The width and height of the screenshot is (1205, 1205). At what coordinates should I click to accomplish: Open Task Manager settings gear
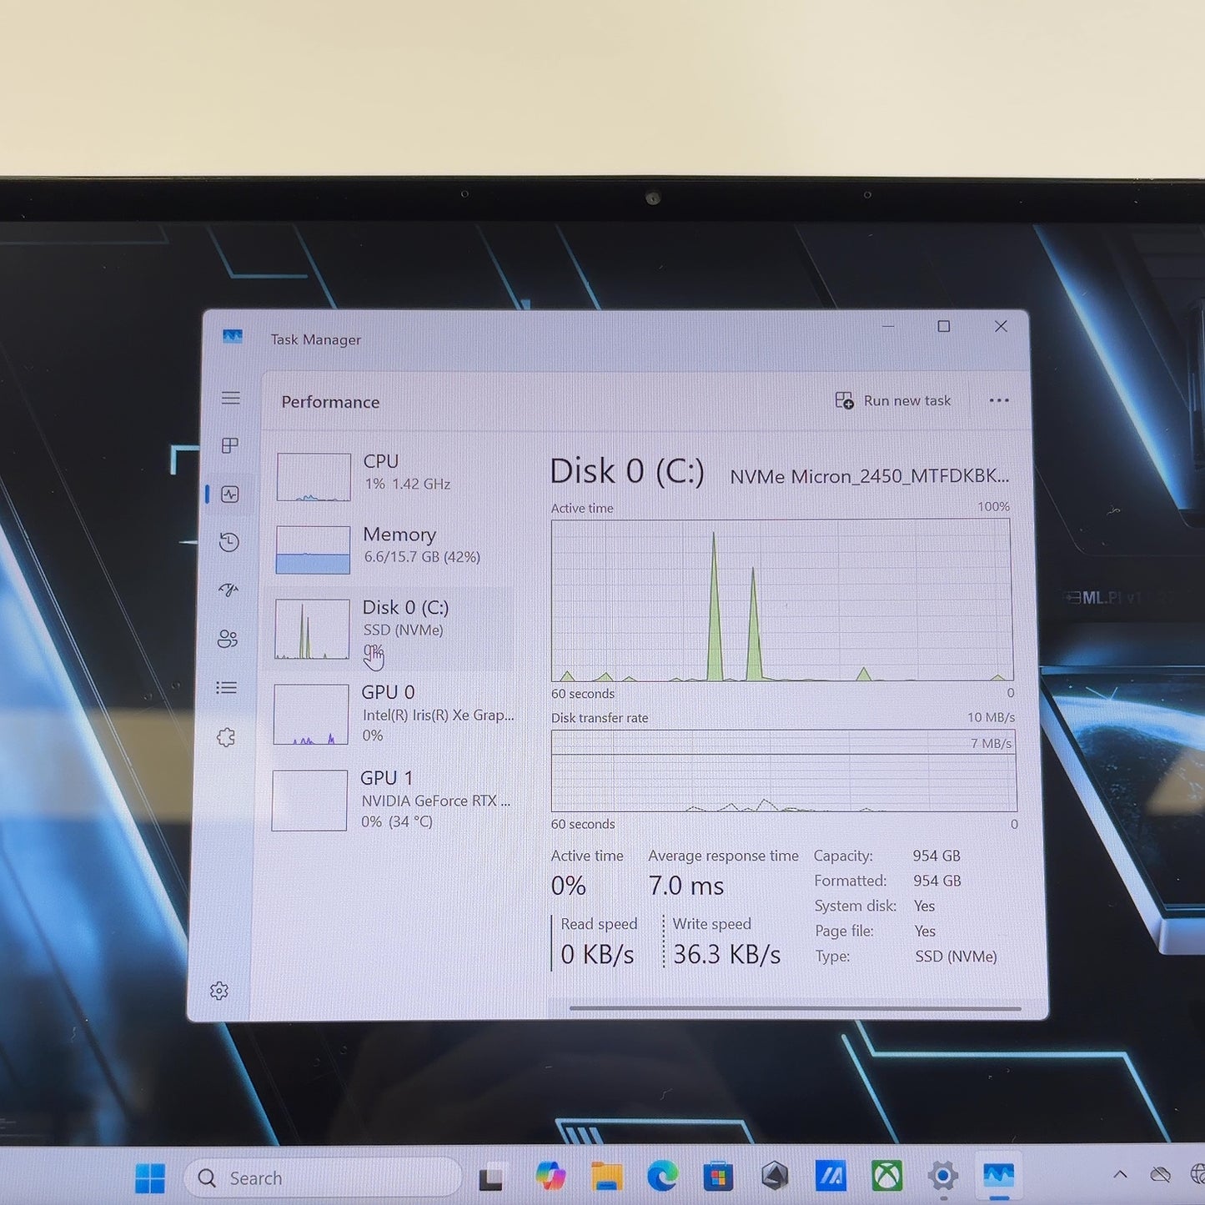[219, 991]
